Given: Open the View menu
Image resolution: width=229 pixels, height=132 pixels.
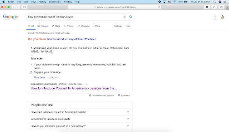Looking at the screenshot, I should [33, 2].
